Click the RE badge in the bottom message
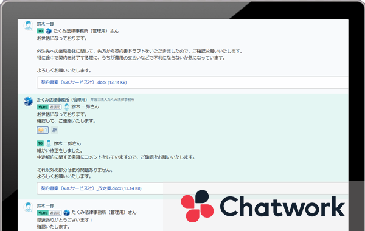The height and width of the screenshot is (231, 365). click(x=43, y=213)
